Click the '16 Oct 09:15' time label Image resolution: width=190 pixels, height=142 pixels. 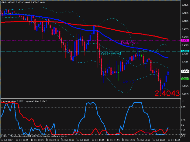point(53,140)
